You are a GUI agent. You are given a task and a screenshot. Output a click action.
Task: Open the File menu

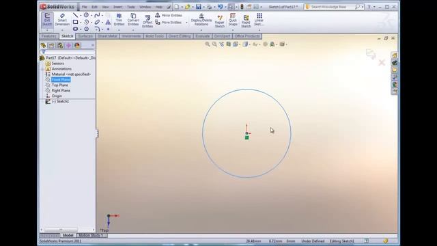click(85, 7)
